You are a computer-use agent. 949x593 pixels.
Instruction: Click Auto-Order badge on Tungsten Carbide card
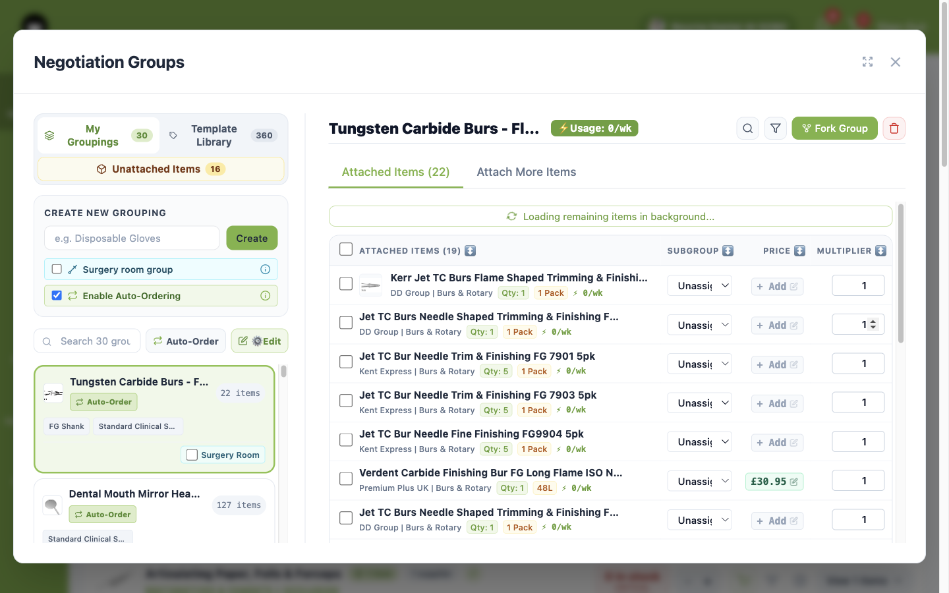(x=103, y=402)
